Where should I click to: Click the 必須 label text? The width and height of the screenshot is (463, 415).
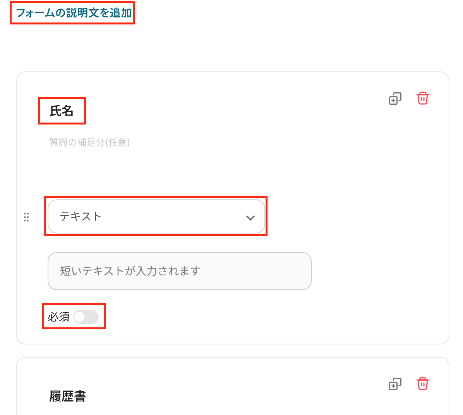tap(58, 317)
